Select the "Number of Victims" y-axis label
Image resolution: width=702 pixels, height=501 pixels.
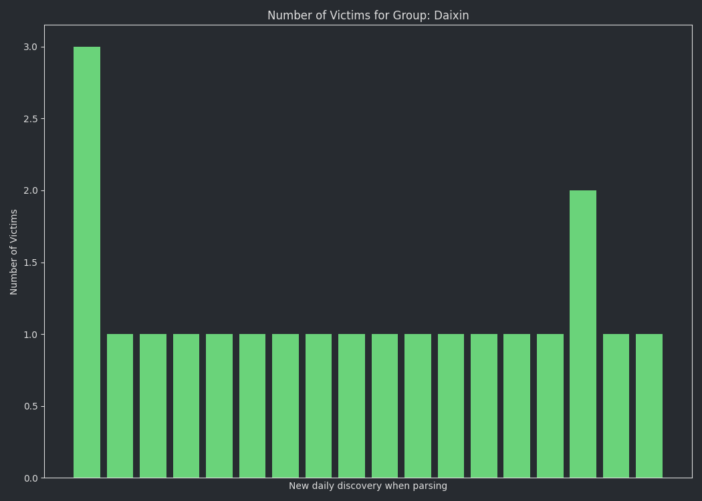pyautogui.click(x=13, y=252)
